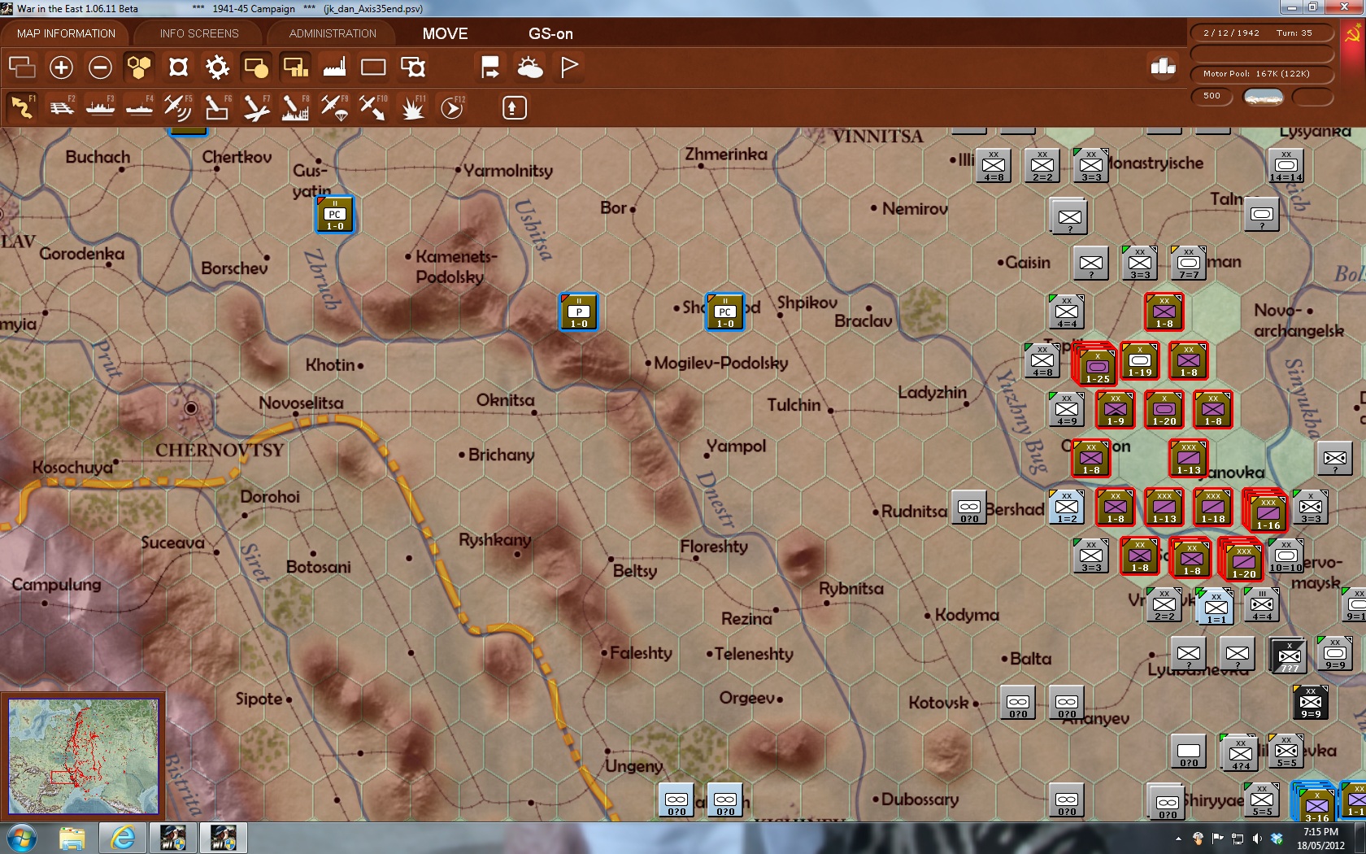The image size is (1366, 854).
Task: Toggle the factory display icon
Action: click(334, 68)
